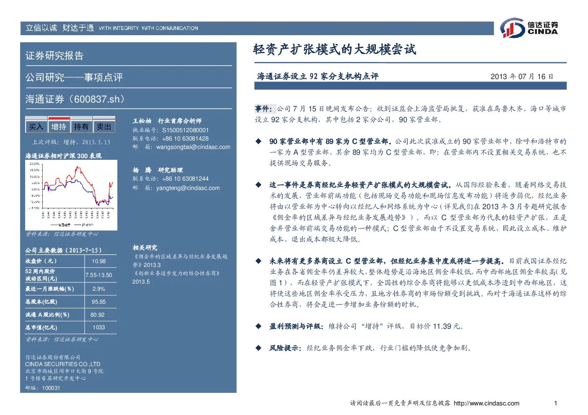Click related report 《佣金率的区域差异与经纪业务发展趋势》
The height and width of the screenshot is (415, 588).
click(180, 260)
